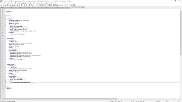182x102 pixels.
Task: Toggle the Indent Guide button
Action: [x=49, y=5]
